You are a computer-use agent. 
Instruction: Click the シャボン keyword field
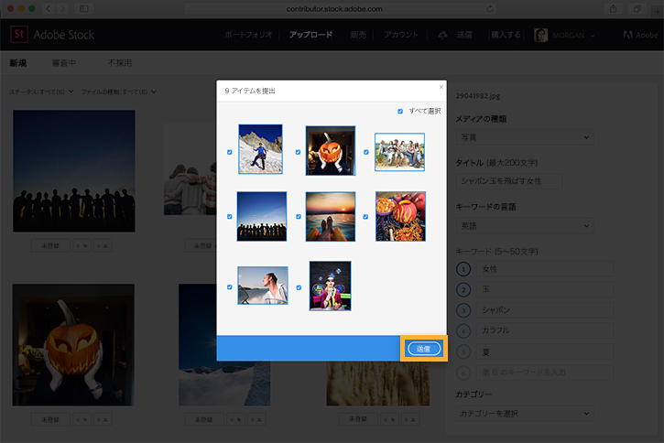(545, 310)
